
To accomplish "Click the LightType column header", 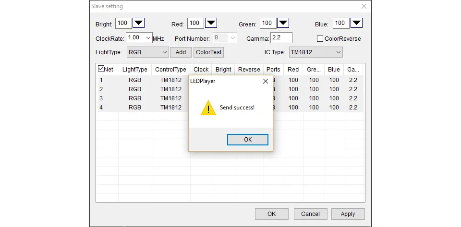I will [x=134, y=70].
